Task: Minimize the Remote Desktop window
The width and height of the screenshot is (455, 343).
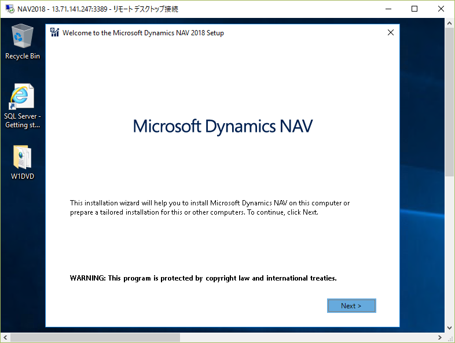Action: [388, 9]
